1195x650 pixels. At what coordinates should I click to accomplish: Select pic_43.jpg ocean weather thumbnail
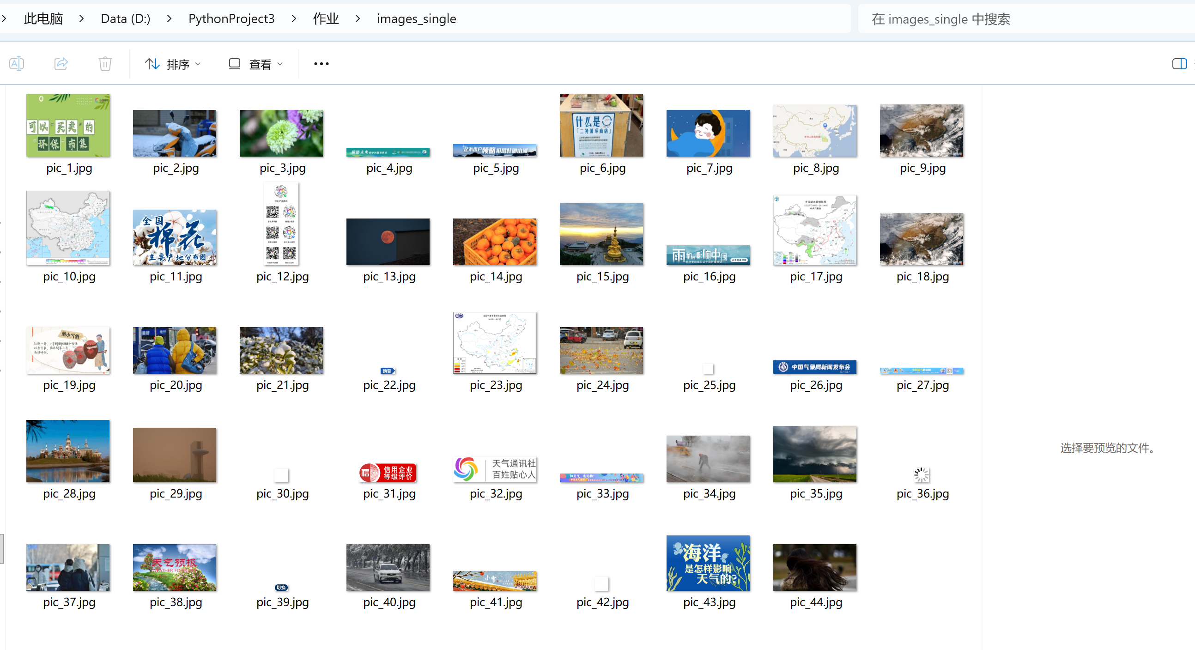[x=708, y=563]
